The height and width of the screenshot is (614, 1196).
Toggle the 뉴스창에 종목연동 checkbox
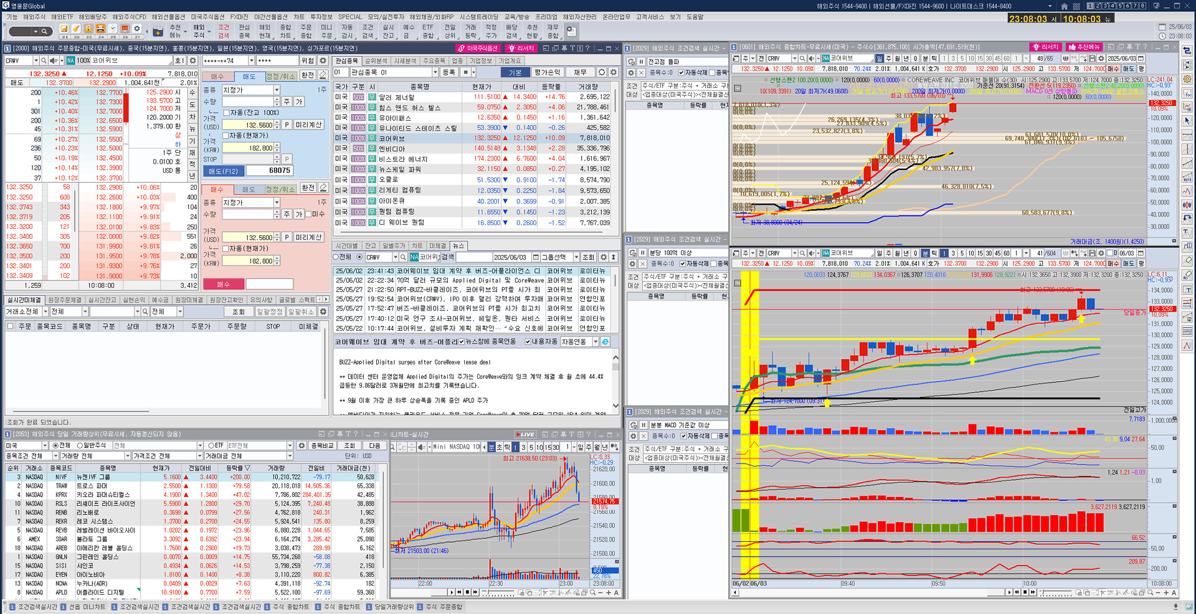coord(462,342)
